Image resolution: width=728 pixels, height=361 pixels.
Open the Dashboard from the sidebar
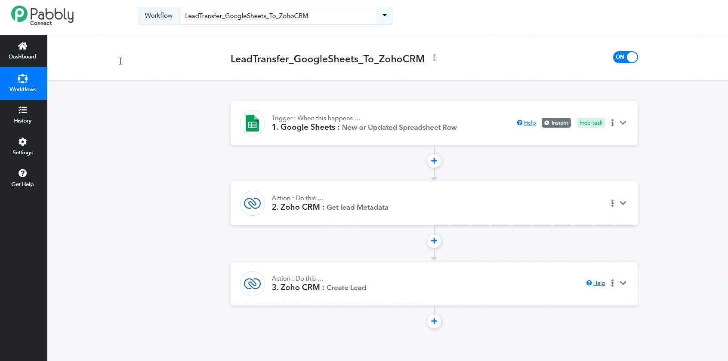tap(23, 51)
